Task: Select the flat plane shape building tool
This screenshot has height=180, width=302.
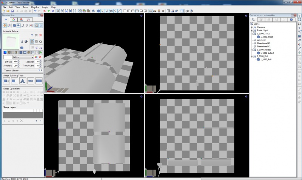Action: tap(39, 81)
